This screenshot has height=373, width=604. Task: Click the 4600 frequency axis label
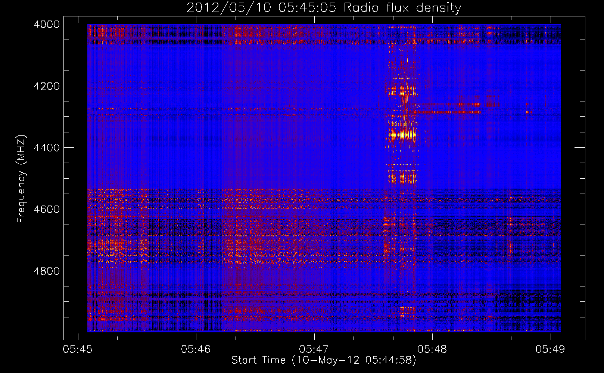click(x=47, y=209)
